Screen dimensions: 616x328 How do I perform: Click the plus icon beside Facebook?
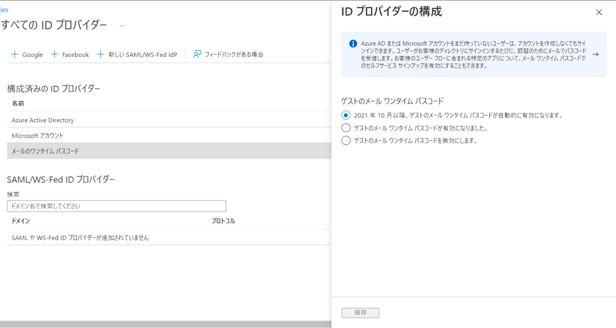pyautogui.click(x=54, y=54)
